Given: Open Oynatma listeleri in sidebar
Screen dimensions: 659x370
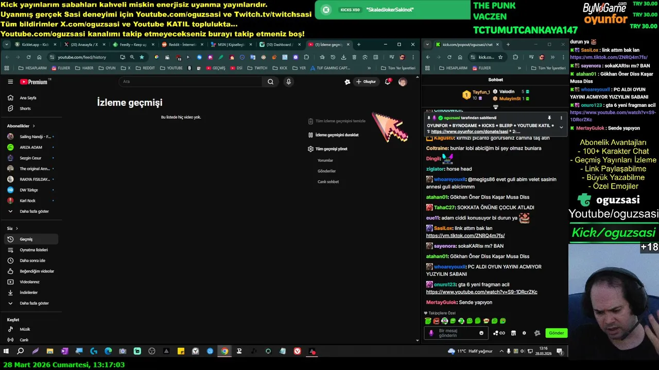Looking at the screenshot, I should (x=31, y=250).
